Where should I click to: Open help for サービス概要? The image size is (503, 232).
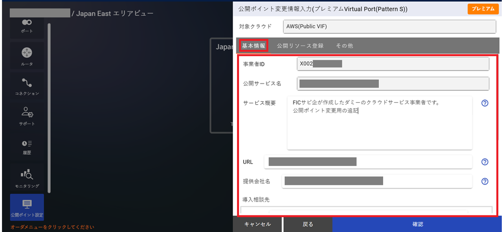(x=485, y=103)
